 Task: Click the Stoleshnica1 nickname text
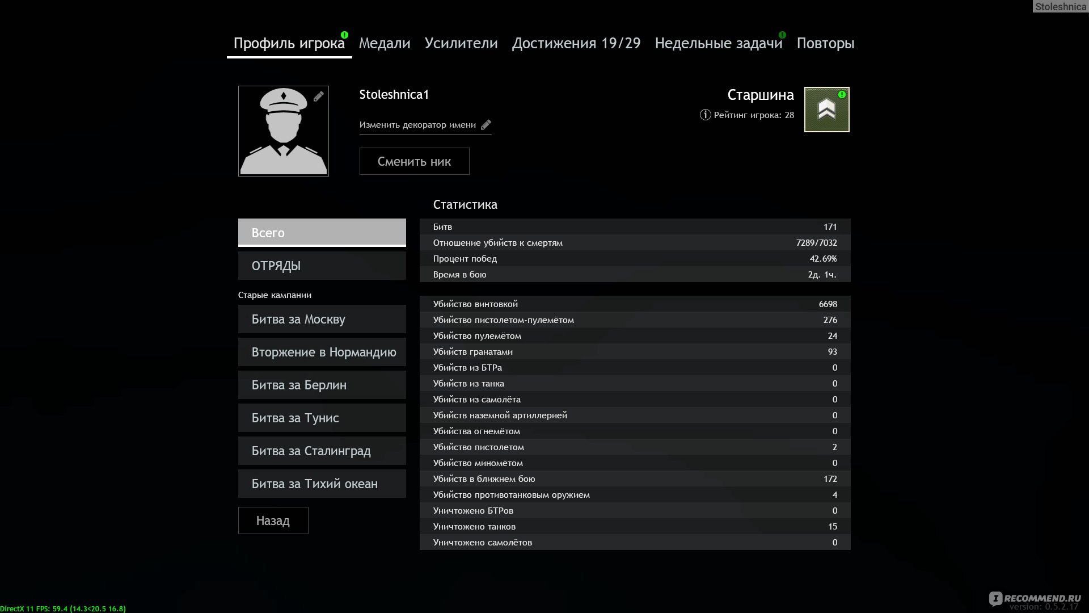point(394,95)
